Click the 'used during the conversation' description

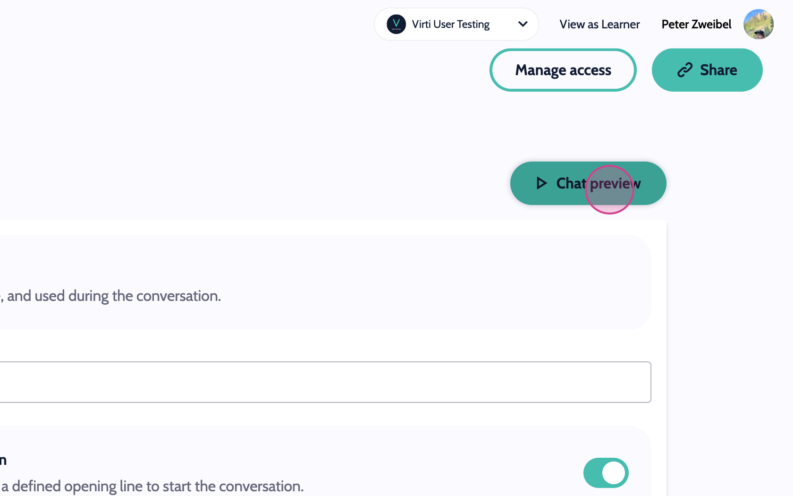(114, 296)
